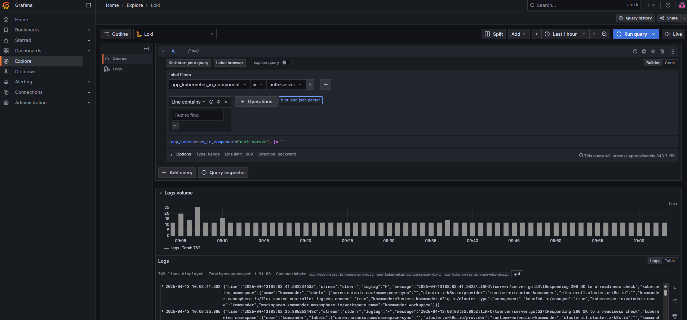
Task: Open Bookmarks in sidebar
Action: tap(27, 30)
